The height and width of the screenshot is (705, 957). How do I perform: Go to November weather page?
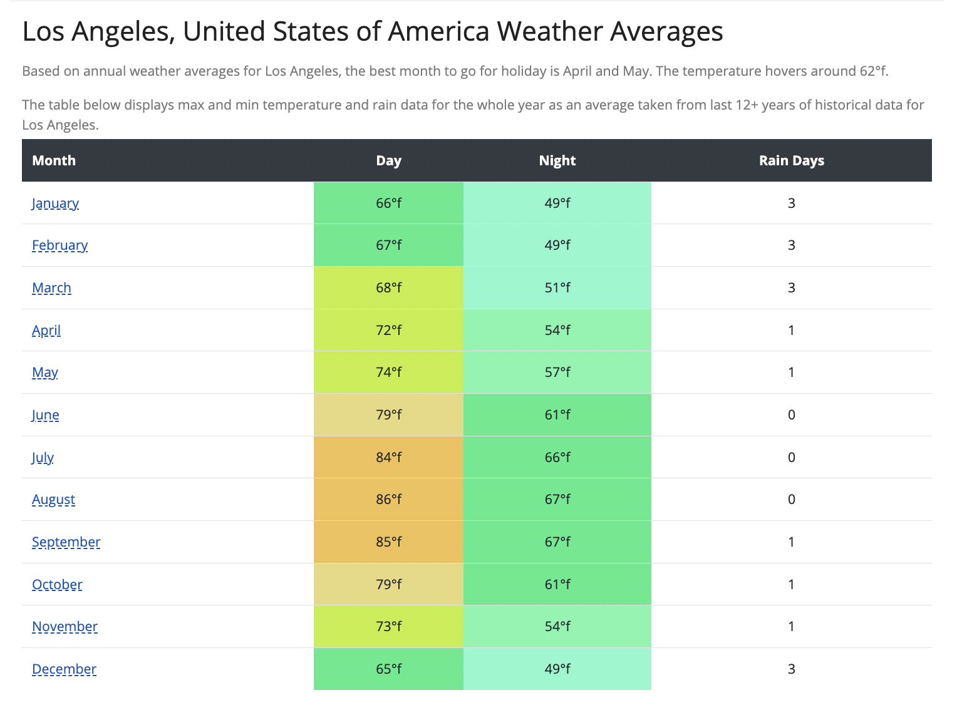coord(65,626)
